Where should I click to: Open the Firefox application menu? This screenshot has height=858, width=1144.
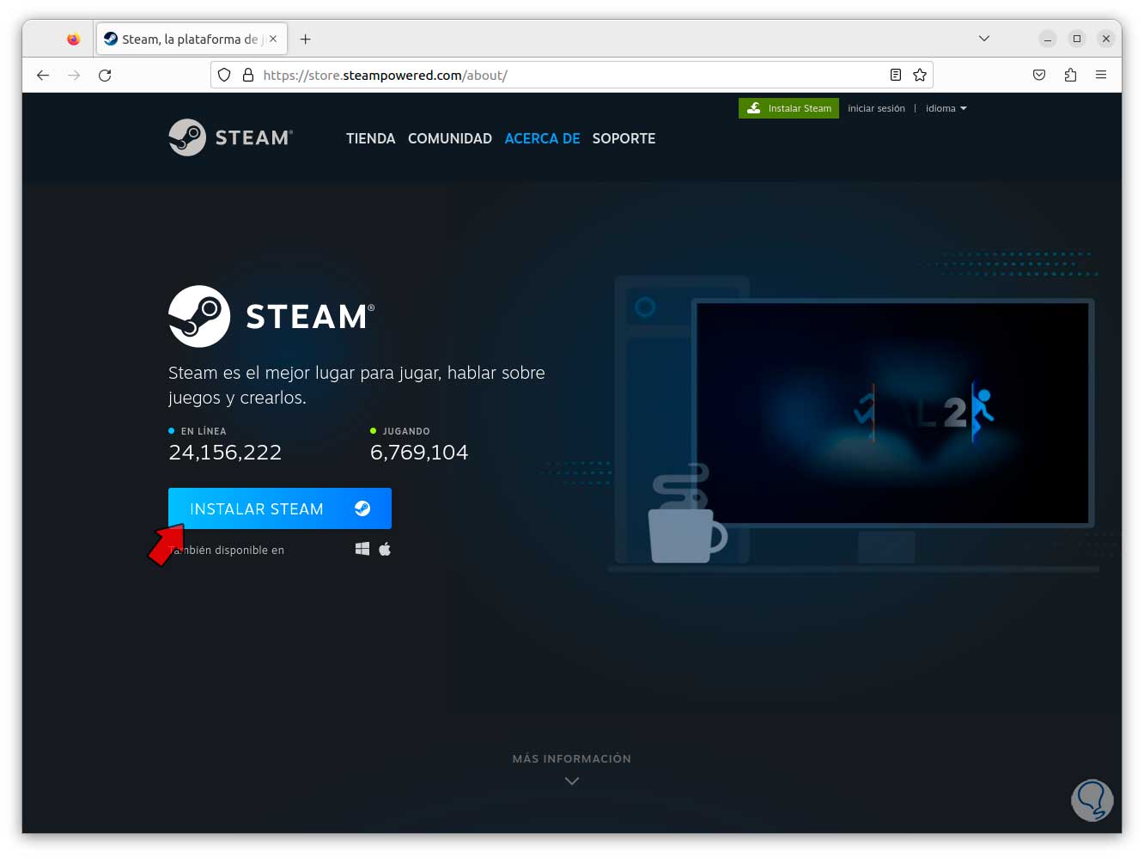coord(1101,76)
